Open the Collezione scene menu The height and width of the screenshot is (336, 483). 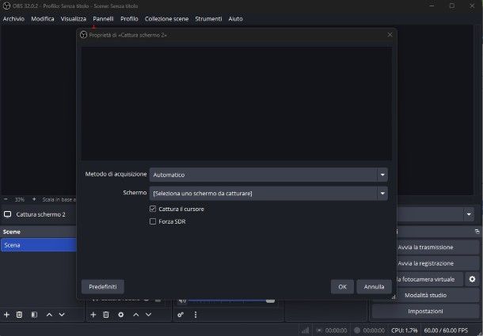pyautogui.click(x=166, y=19)
